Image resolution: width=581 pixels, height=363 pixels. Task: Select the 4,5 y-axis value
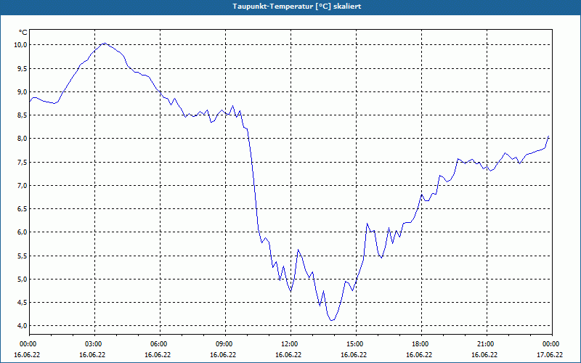(23, 303)
